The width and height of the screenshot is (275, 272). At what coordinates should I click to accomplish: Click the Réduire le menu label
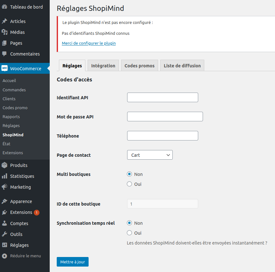click(x=25, y=256)
